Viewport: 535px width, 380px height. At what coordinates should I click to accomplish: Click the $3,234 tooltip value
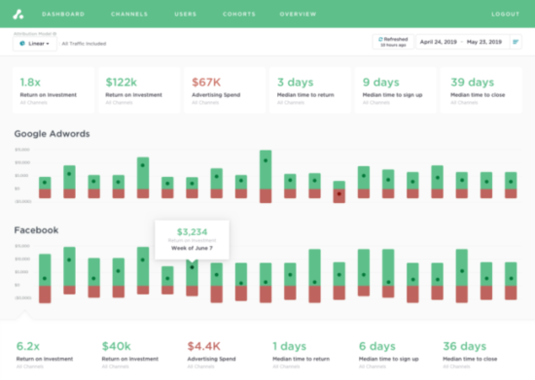[x=192, y=232]
